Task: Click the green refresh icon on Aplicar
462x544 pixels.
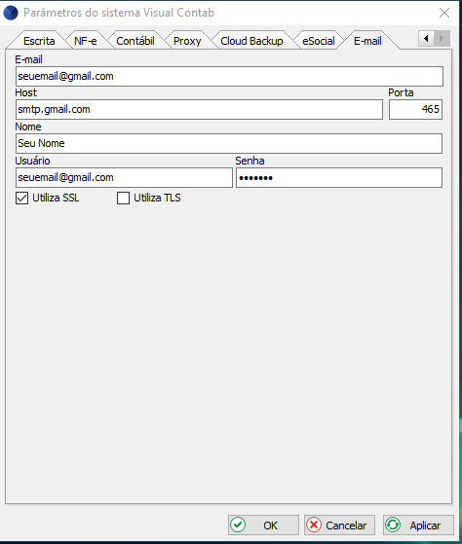Action: [393, 525]
